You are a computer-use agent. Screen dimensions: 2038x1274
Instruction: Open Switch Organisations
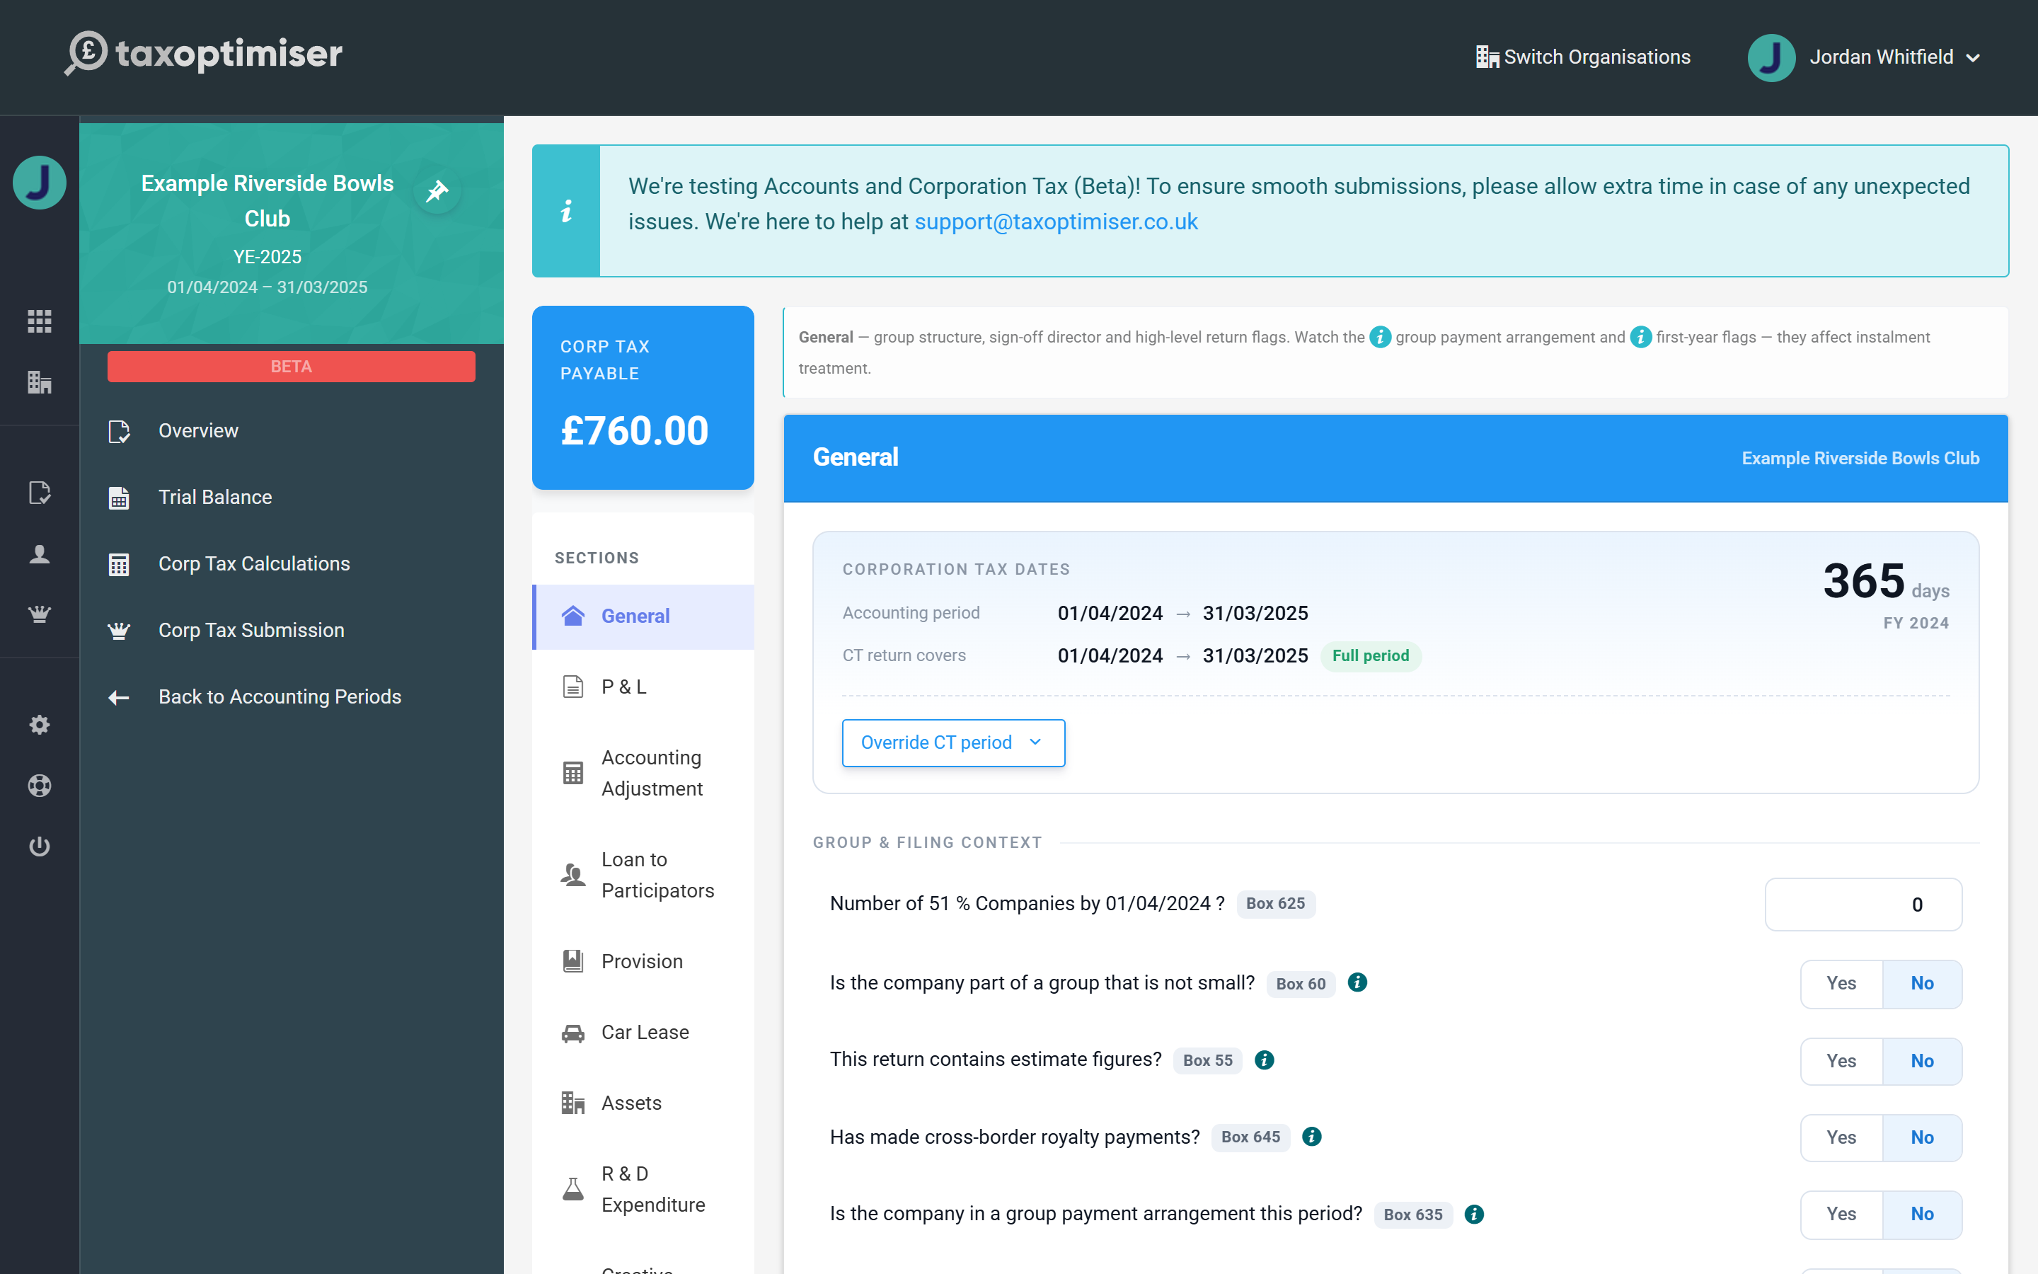[1582, 57]
